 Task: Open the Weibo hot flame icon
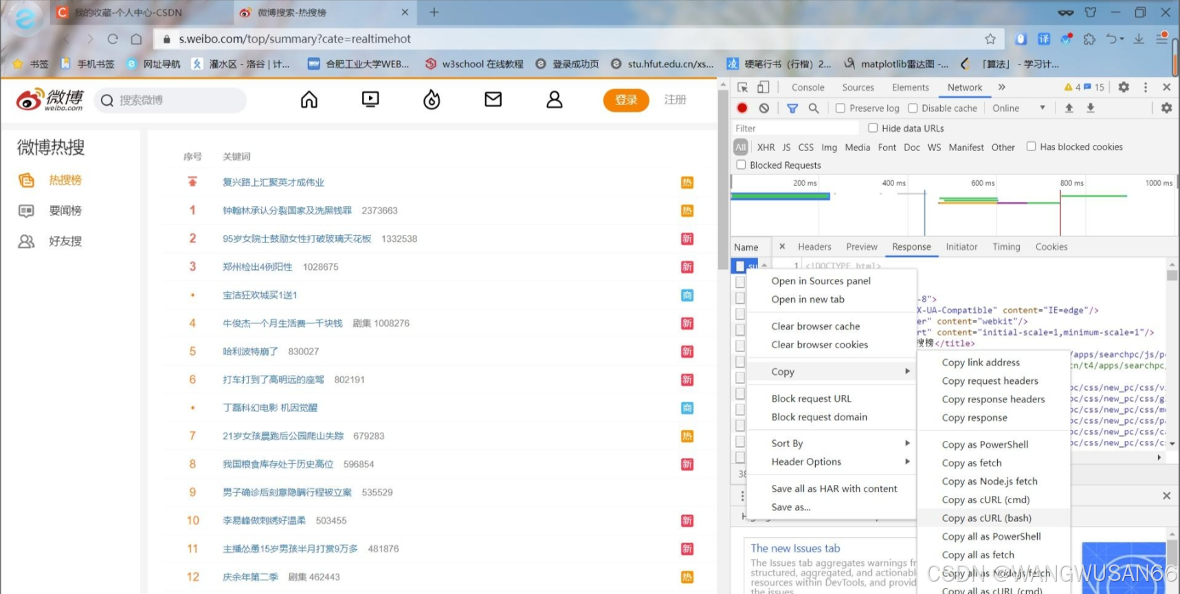pos(432,100)
